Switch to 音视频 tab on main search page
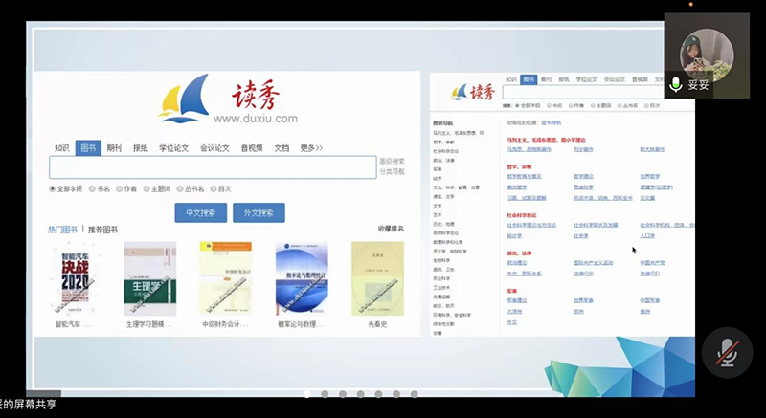 (252, 148)
